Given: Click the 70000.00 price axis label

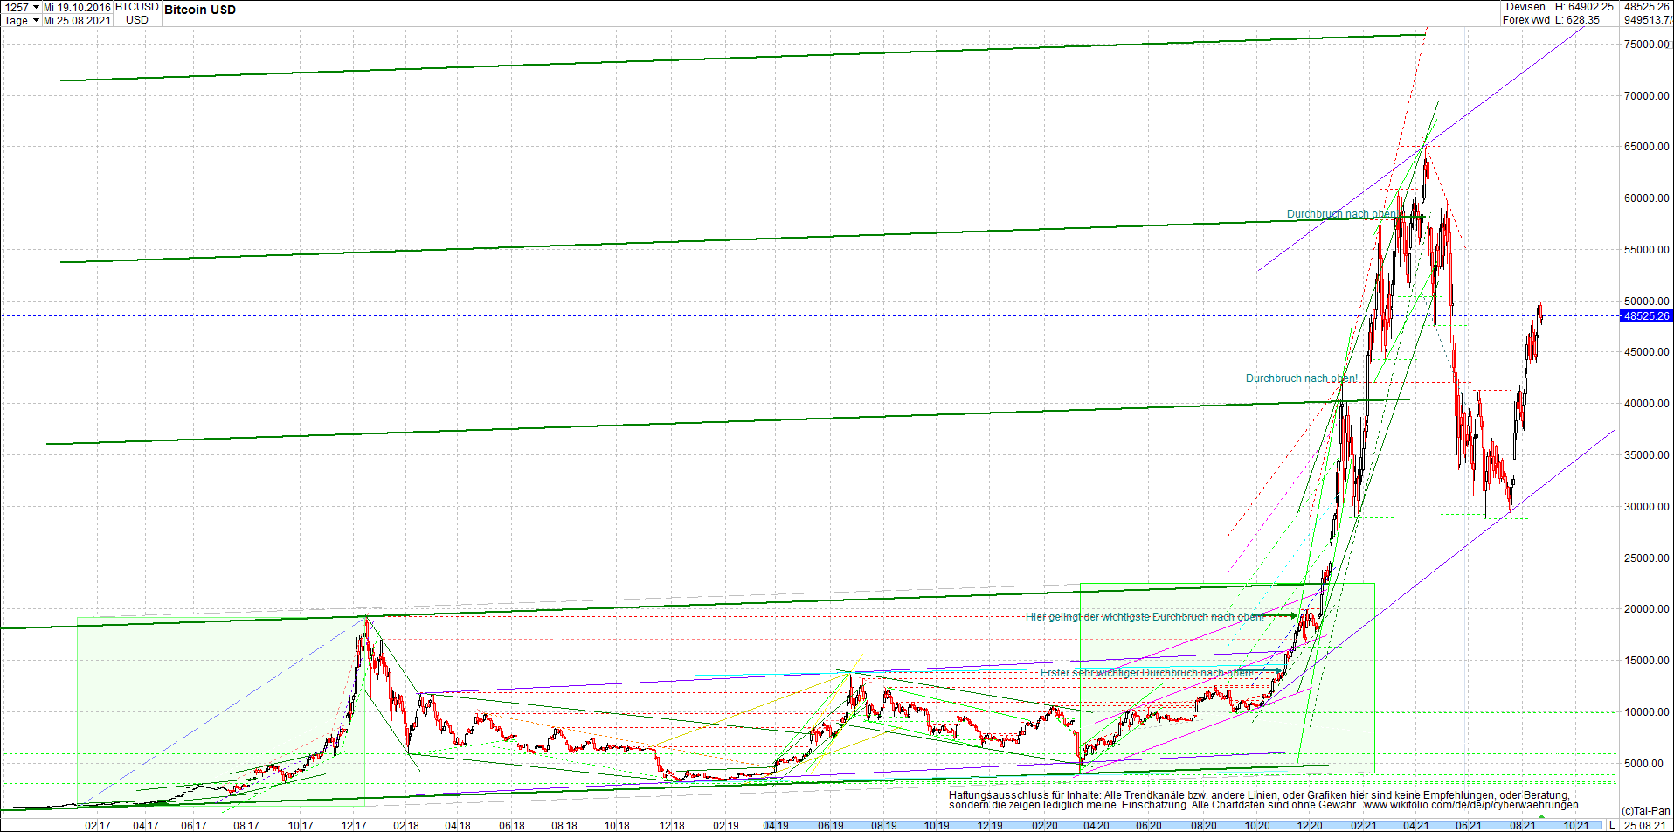Looking at the screenshot, I should (x=1647, y=96).
